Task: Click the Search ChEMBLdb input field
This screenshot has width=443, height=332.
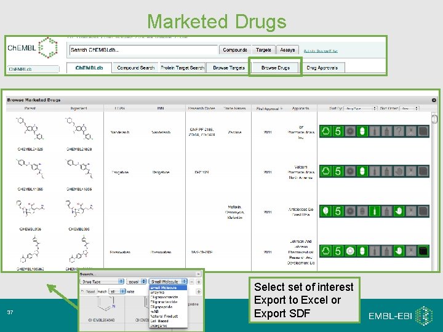Action: pyautogui.click(x=143, y=50)
